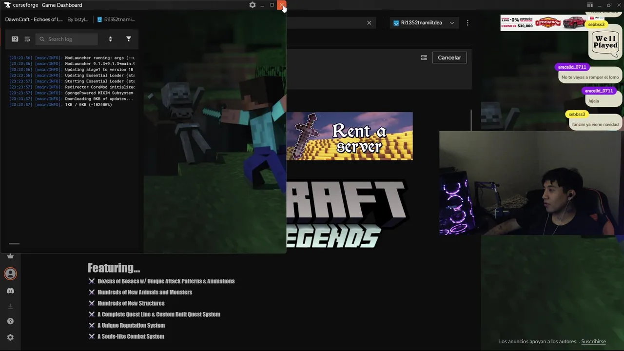
Task: Click the Suscribirse link
Action: (x=593, y=342)
